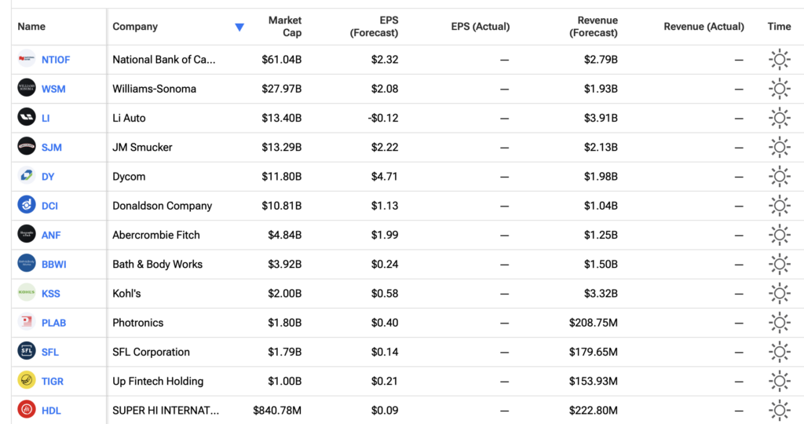Click the Abercrombie Fitch company name cell
804x424 pixels.
[x=156, y=235]
